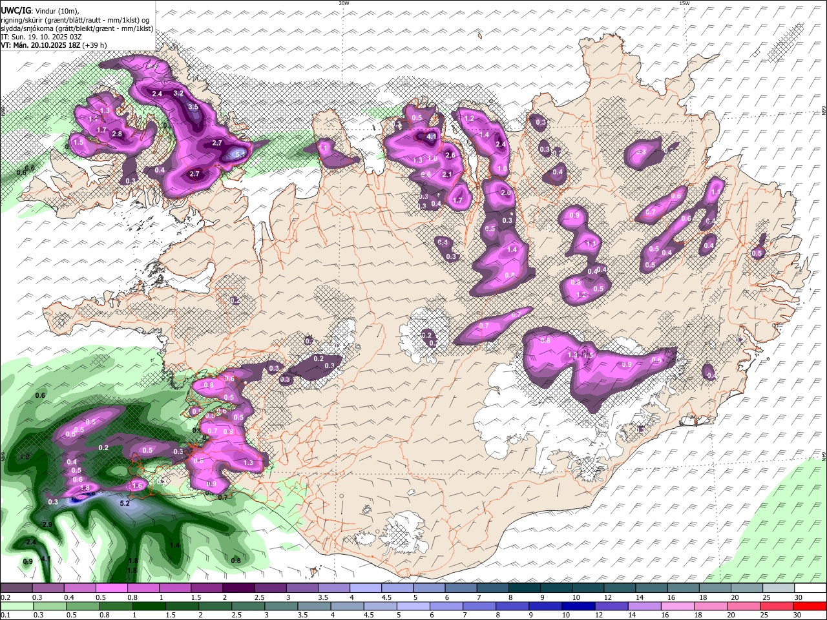Click the '30' label in the upper legend row

[x=798, y=597]
